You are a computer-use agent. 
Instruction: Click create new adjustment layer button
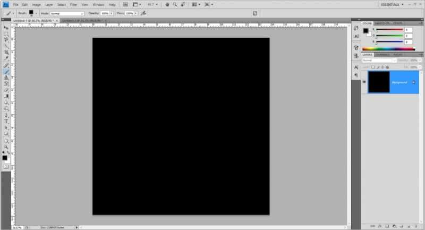pyautogui.click(x=394, y=226)
